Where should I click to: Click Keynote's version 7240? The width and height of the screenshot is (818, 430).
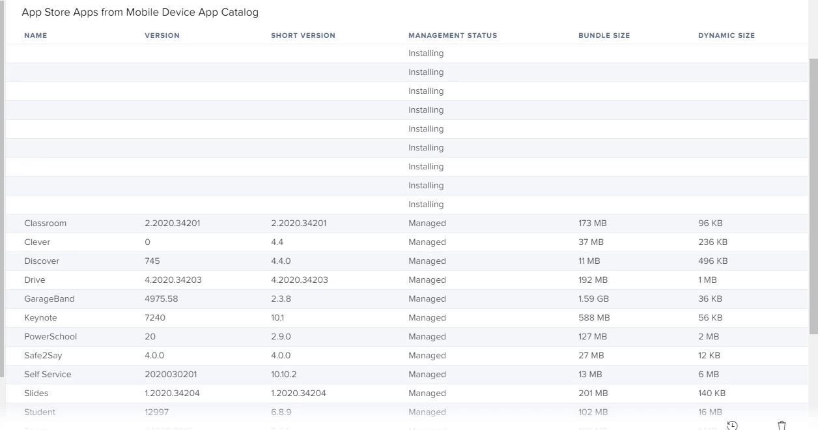[x=155, y=318]
